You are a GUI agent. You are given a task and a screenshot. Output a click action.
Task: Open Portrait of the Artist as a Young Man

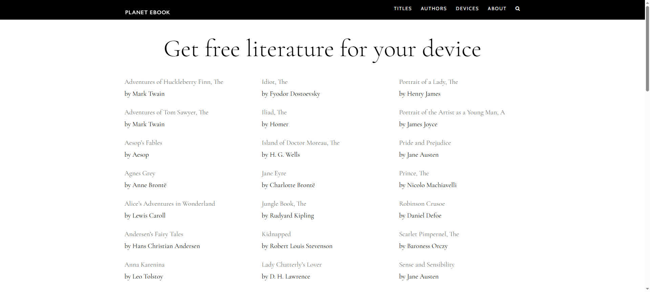click(x=452, y=112)
